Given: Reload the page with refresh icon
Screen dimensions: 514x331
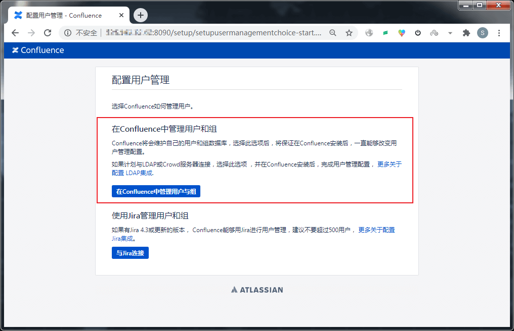Looking at the screenshot, I should (48, 33).
